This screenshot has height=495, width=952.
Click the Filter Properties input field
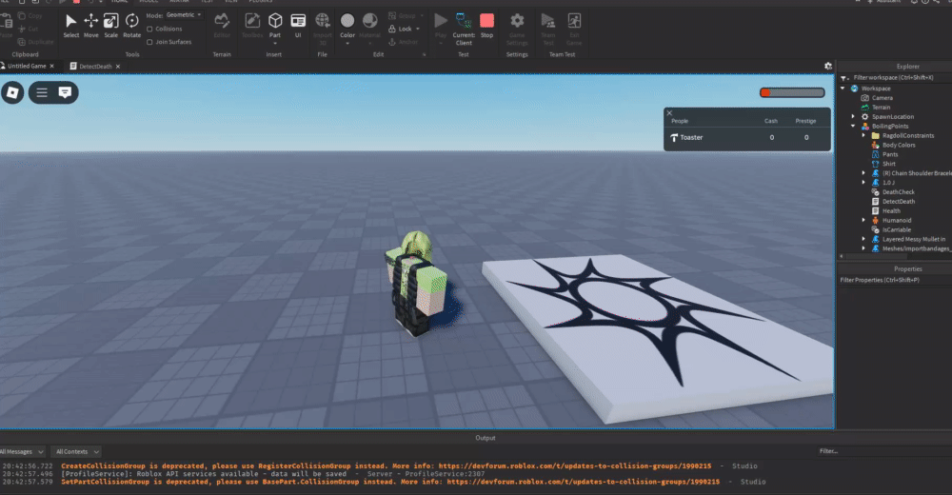pyautogui.click(x=894, y=280)
